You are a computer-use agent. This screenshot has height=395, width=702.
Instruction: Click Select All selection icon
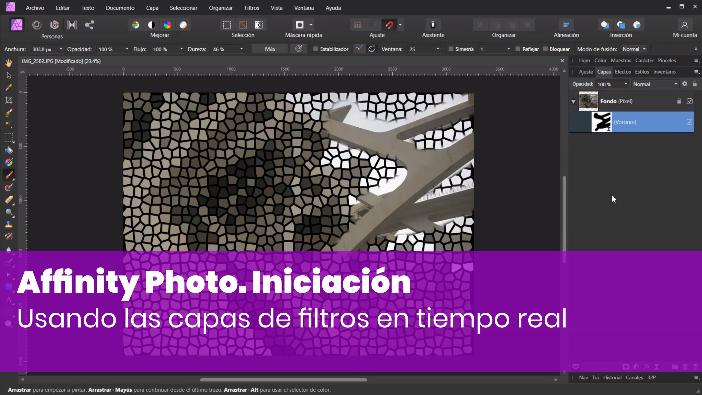point(227,25)
